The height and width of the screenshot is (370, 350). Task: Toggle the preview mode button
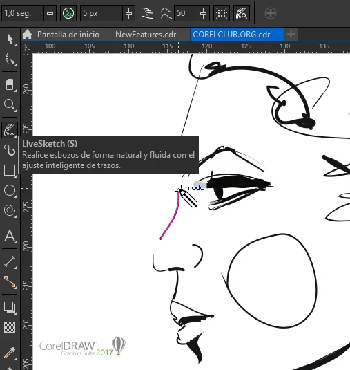tap(242, 13)
